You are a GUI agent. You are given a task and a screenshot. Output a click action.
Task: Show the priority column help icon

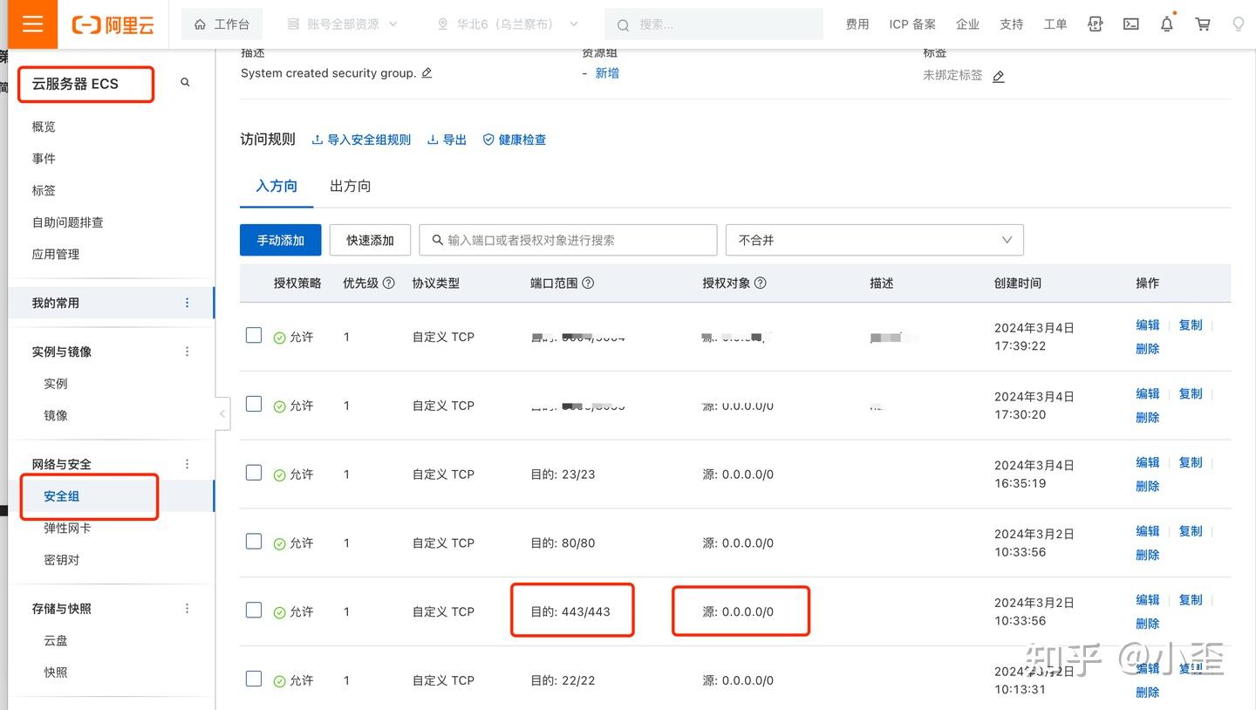[x=389, y=283]
